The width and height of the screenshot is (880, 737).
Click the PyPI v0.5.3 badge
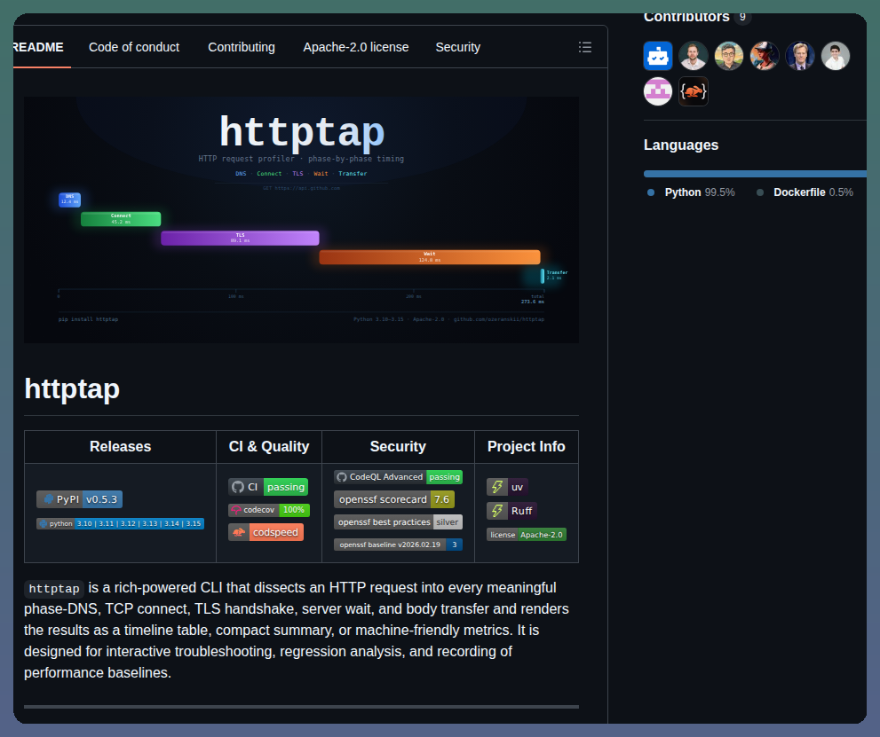click(79, 499)
